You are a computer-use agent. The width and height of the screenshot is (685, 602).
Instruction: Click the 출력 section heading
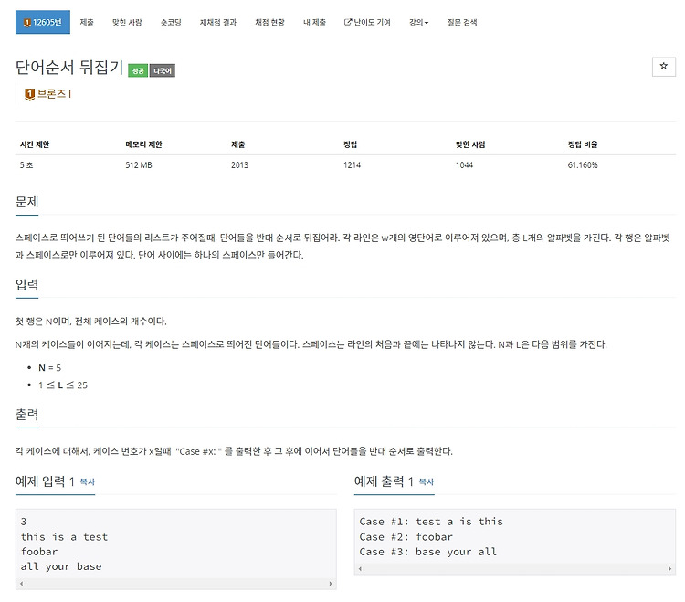tap(27, 415)
